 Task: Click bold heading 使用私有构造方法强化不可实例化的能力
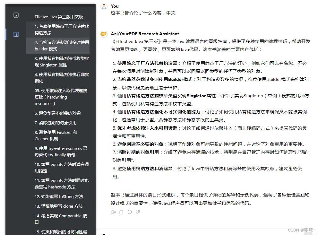(x=159, y=112)
